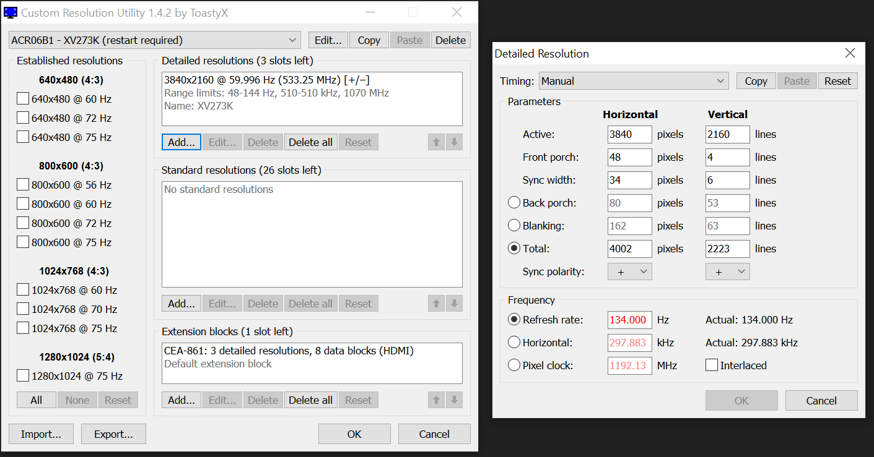Image resolution: width=874 pixels, height=457 pixels.
Task: Click the Refresh rate input field
Action: pyautogui.click(x=629, y=320)
